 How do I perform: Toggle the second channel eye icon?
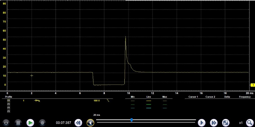(9, 104)
